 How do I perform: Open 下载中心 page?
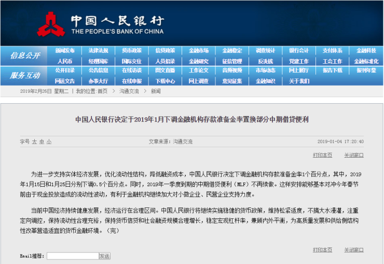166,81
